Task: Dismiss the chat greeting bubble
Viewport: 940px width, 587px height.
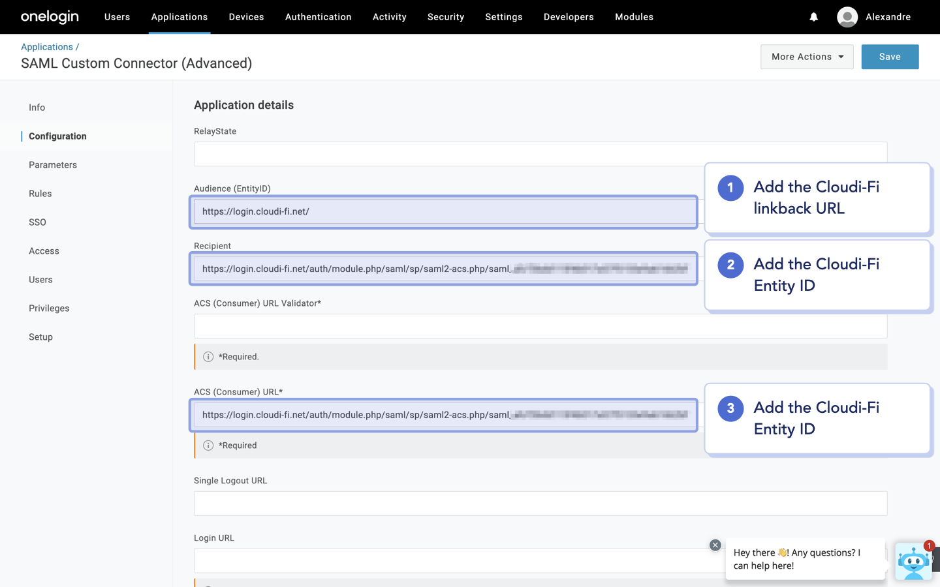Action: click(715, 545)
